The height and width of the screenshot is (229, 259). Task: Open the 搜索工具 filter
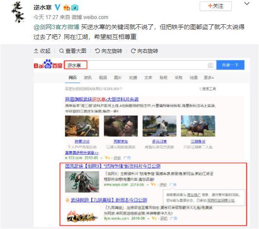click(x=208, y=89)
